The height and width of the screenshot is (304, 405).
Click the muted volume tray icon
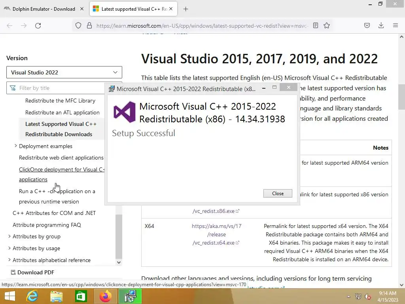coord(367,296)
